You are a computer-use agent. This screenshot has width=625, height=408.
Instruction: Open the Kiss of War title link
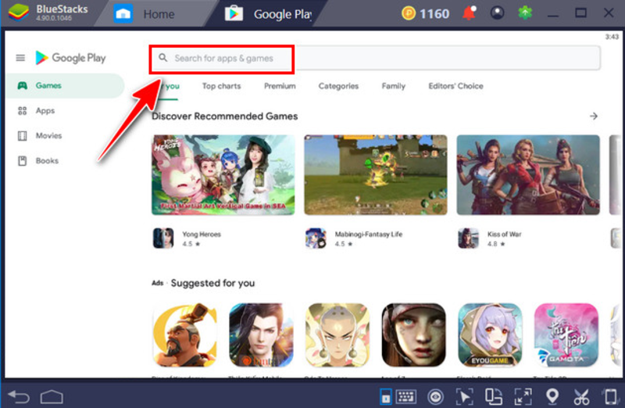pos(504,234)
